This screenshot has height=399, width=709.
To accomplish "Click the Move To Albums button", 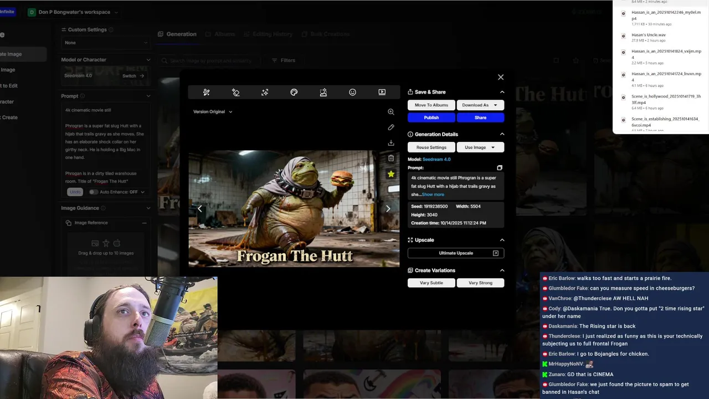I will (431, 105).
